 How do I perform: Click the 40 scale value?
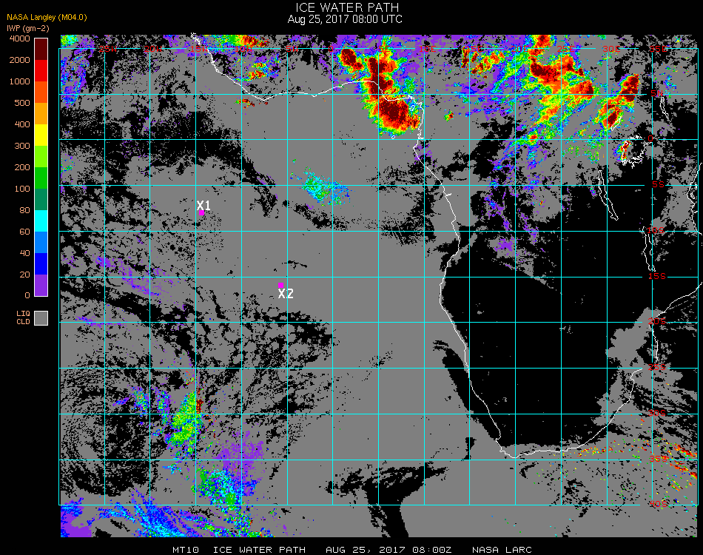25,253
